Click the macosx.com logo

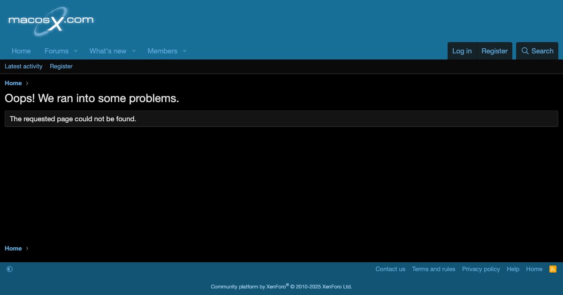pyautogui.click(x=51, y=21)
